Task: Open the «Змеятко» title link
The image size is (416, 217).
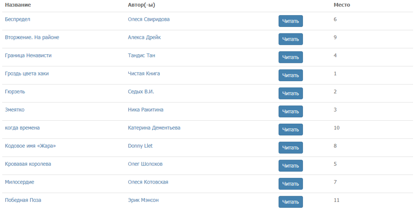Action: 15,110
